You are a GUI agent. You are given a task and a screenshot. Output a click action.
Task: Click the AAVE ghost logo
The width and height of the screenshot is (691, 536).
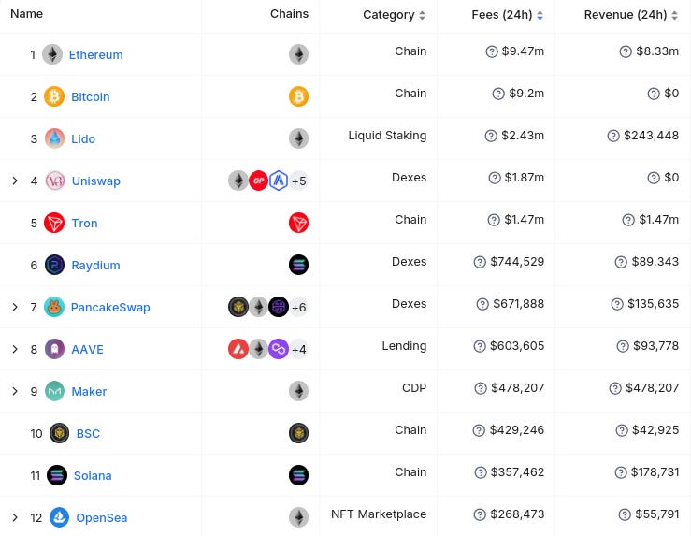coord(54,349)
